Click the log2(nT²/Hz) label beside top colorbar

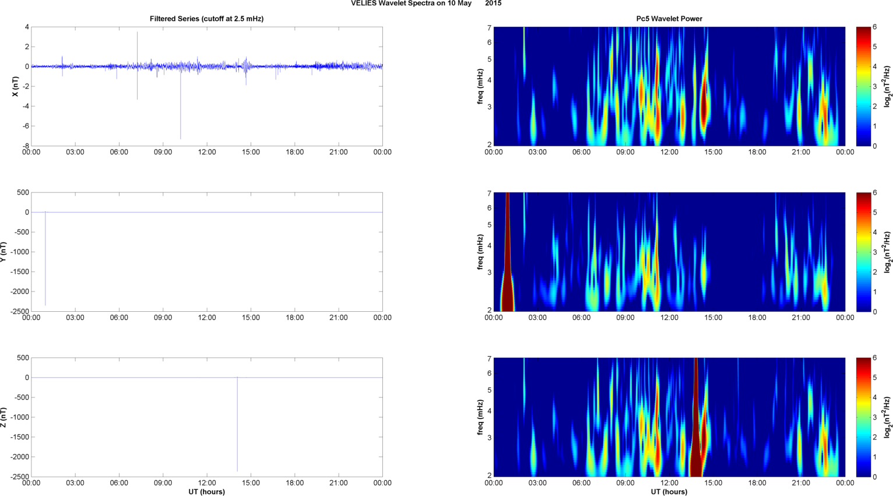coord(888,86)
